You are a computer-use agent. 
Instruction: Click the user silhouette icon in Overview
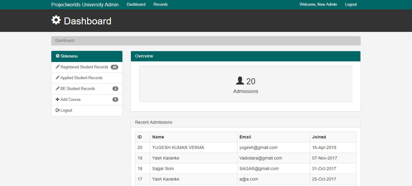[240, 81]
